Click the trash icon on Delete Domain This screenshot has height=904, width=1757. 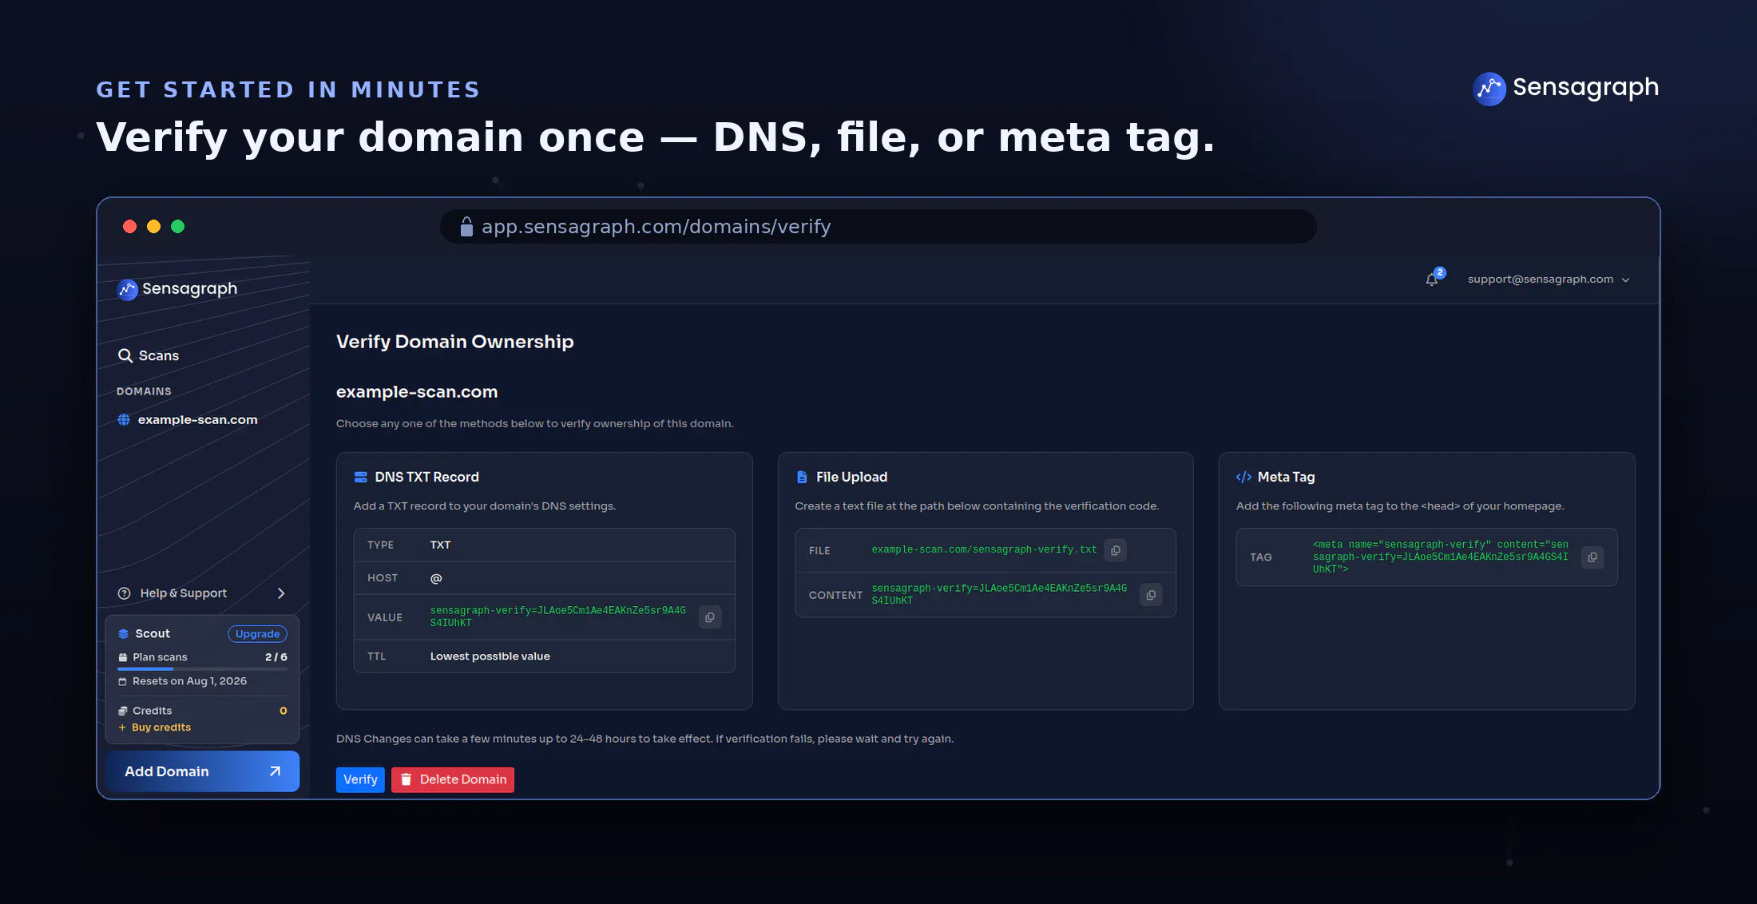[x=406, y=779]
